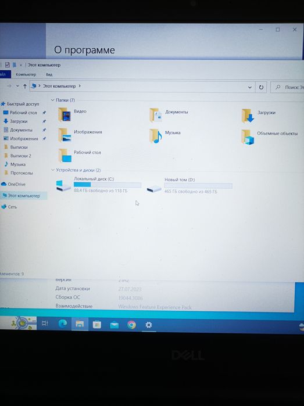Click the 465 ГБ свободно из 465 ГБ text

point(191,192)
